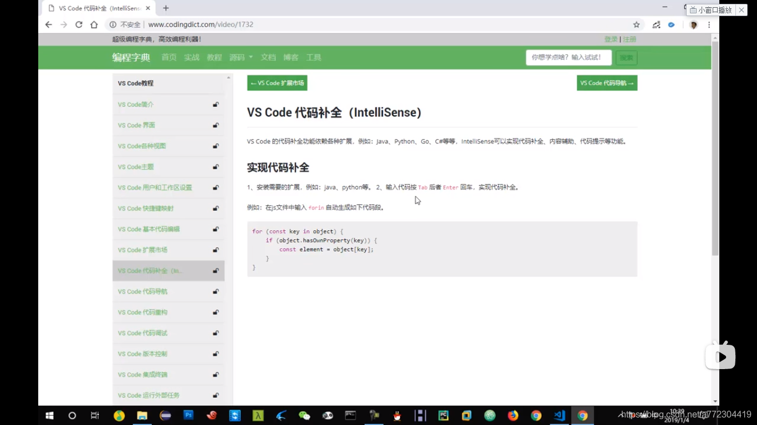This screenshot has height=425, width=757.
Task: Click the lock icon beside VS Code 界面
Action: click(x=216, y=125)
